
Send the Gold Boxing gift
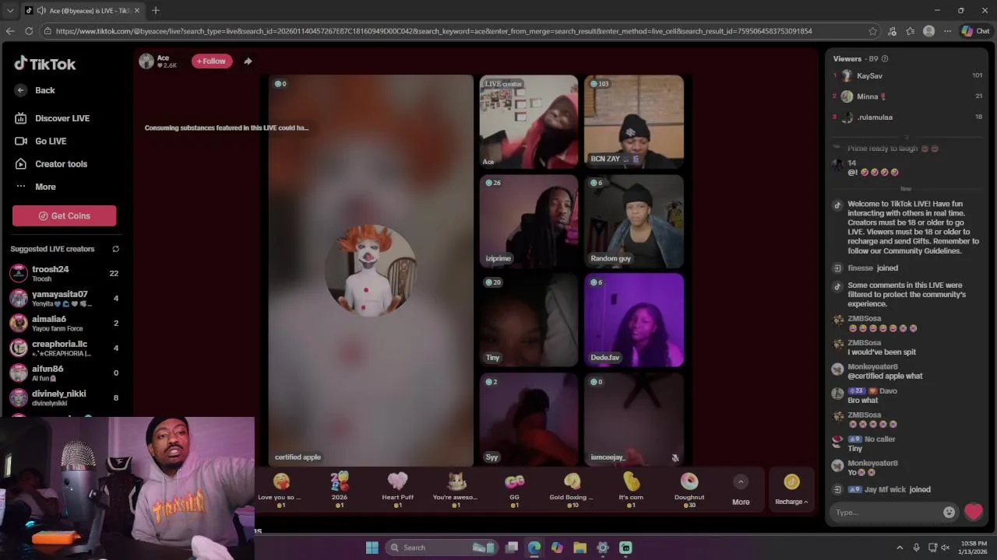tap(572, 490)
